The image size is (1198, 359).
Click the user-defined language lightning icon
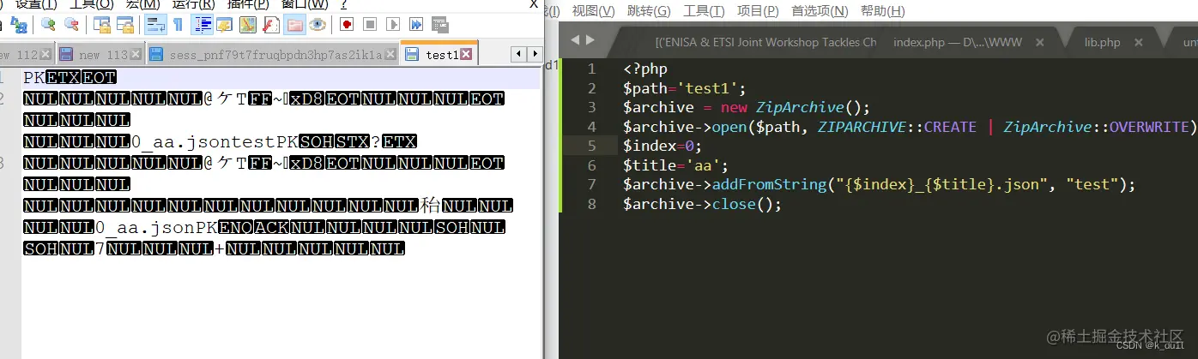(x=224, y=24)
